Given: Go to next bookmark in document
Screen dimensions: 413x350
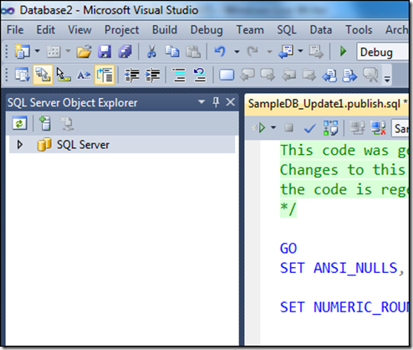Looking at the screenshot, I should 349,75.
